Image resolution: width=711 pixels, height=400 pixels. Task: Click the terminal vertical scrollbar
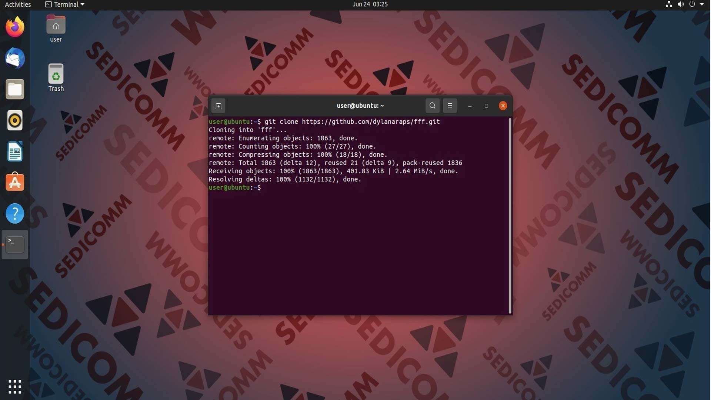510,216
